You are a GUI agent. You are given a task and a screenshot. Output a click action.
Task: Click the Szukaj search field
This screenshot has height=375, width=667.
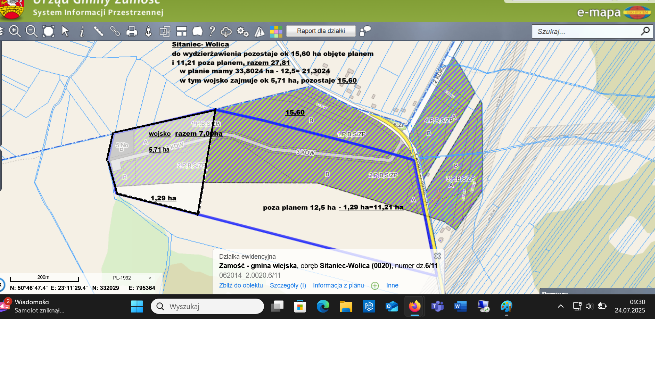coord(587,32)
